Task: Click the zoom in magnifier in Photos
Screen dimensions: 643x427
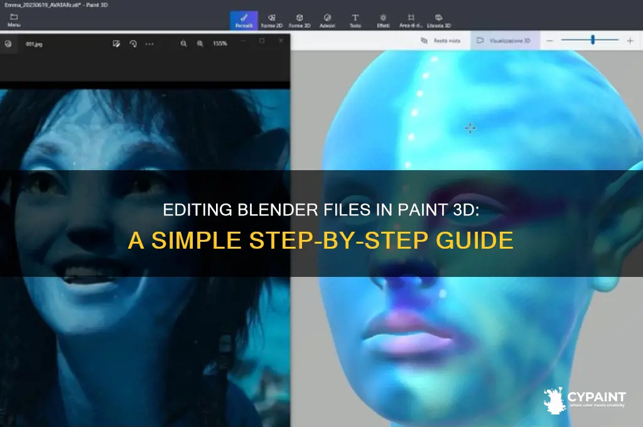Action: [200, 43]
